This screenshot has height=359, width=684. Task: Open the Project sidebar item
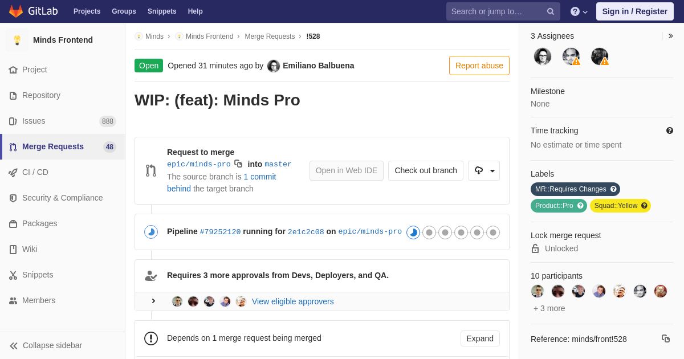tap(63, 70)
